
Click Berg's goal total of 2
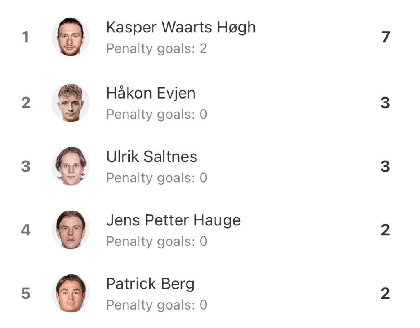point(386,294)
